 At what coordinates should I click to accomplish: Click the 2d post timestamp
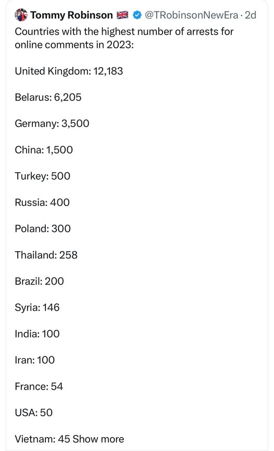pos(251,15)
